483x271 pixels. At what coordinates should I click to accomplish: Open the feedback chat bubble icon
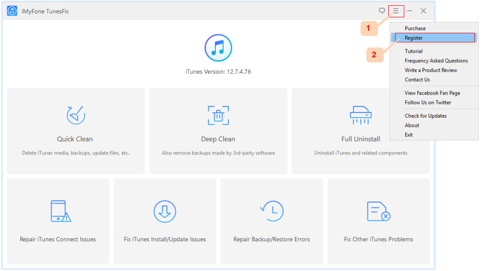[382, 11]
